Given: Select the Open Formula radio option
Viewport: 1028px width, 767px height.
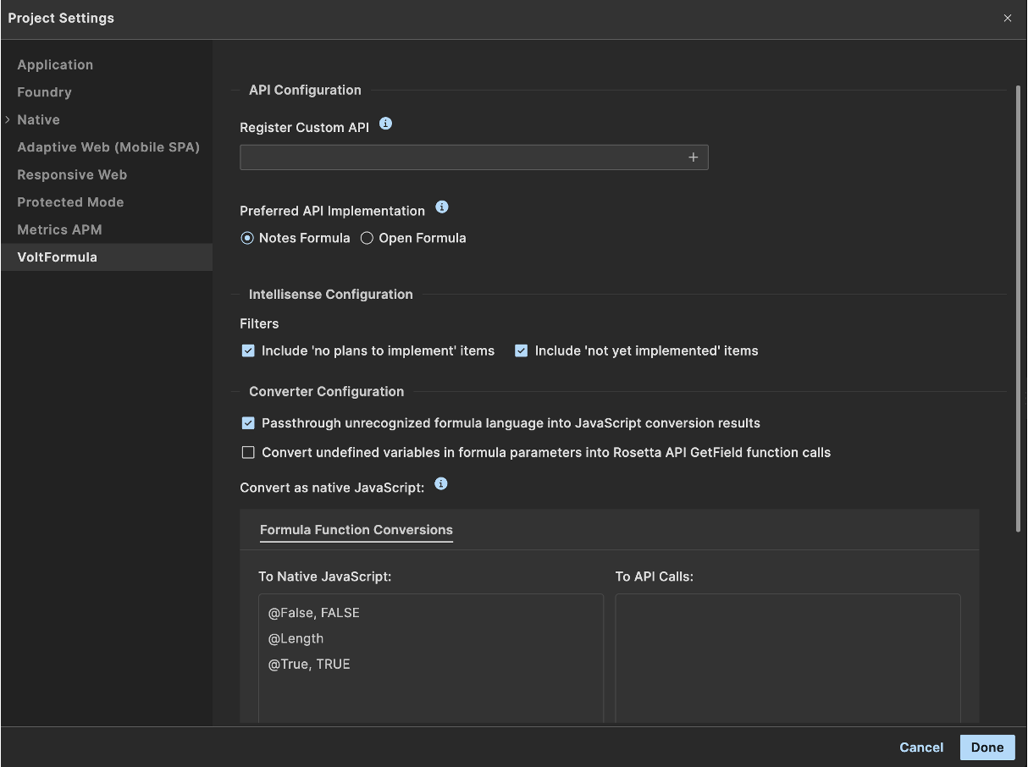Looking at the screenshot, I should (x=367, y=239).
